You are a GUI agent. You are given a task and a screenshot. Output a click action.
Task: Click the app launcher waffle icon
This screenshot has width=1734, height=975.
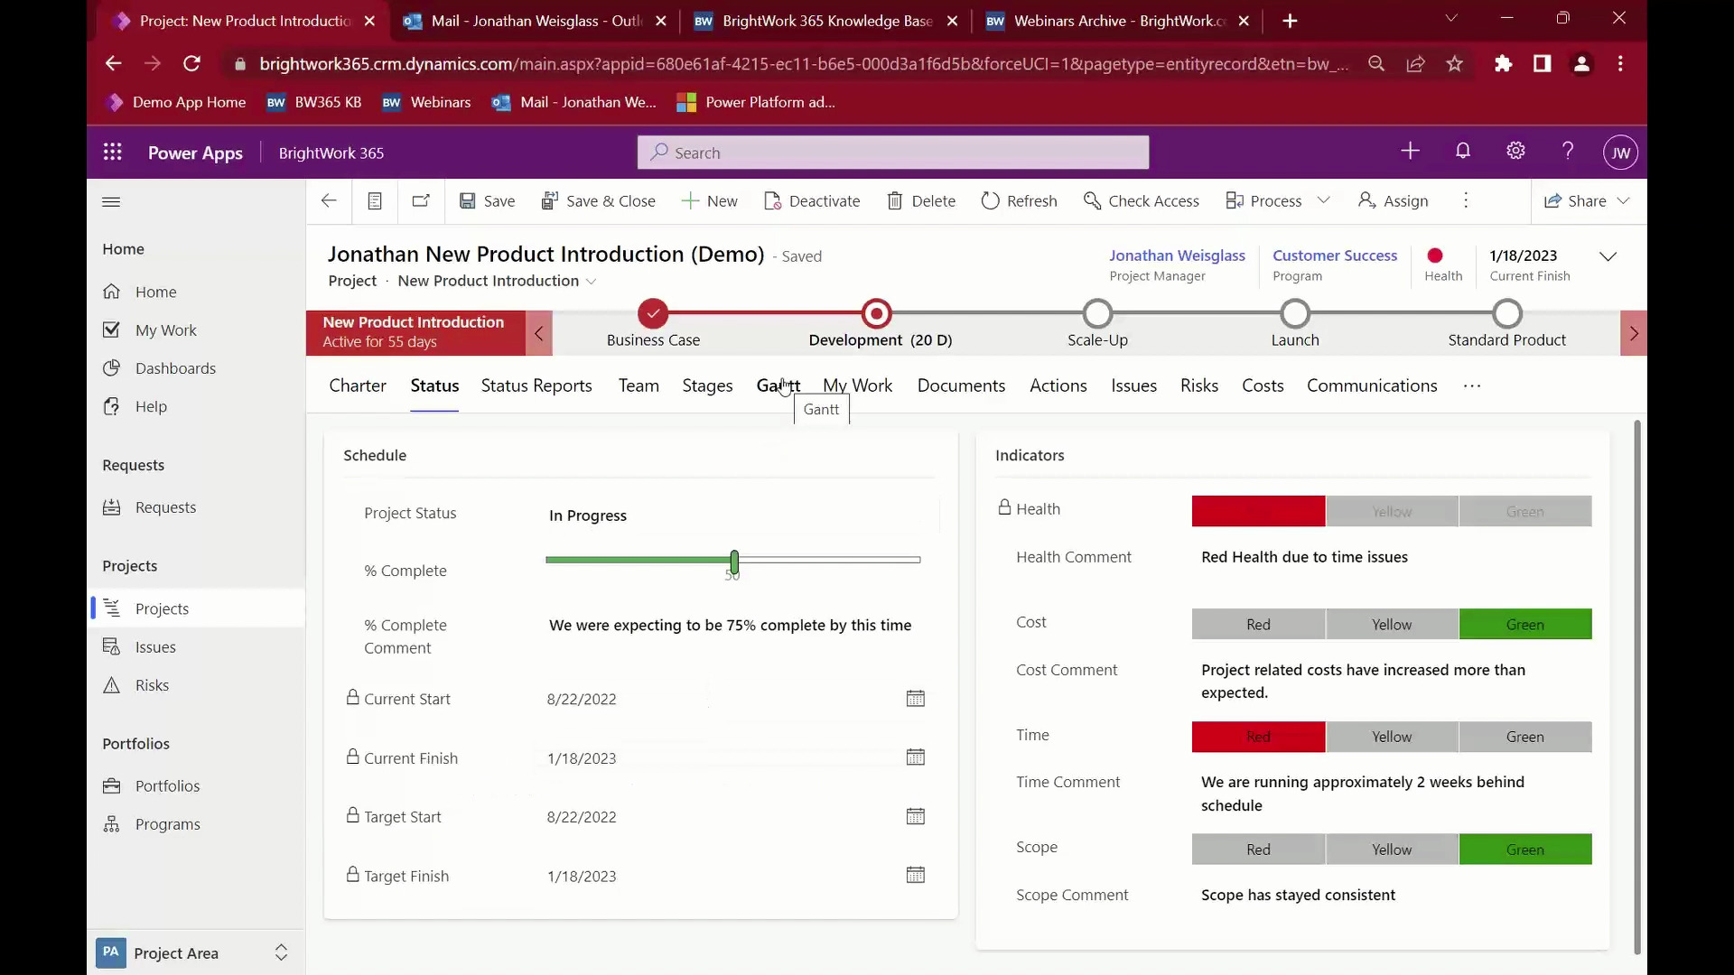[x=112, y=153]
